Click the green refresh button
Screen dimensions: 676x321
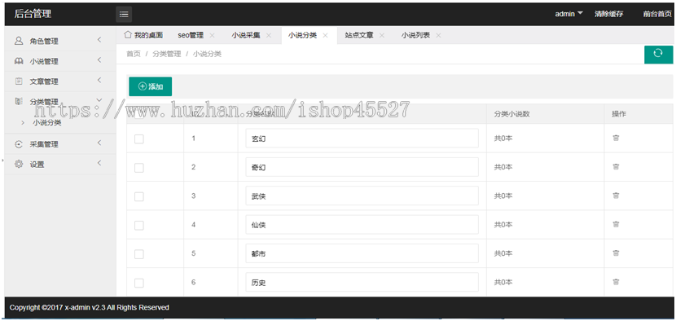click(658, 55)
